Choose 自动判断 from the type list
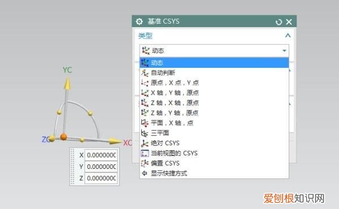 214,73
